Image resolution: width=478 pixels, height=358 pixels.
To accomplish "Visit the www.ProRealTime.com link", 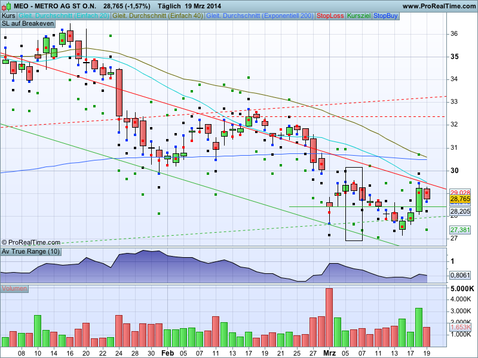I will coord(439,6).
